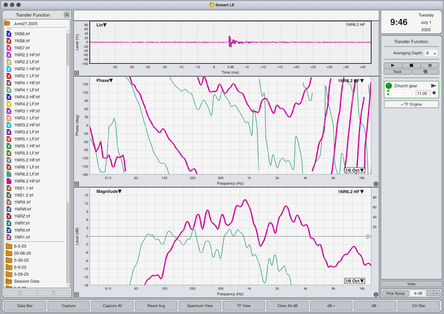Open phase graph settings gear
Viewport: 444px width, 314px height.
coord(376,184)
